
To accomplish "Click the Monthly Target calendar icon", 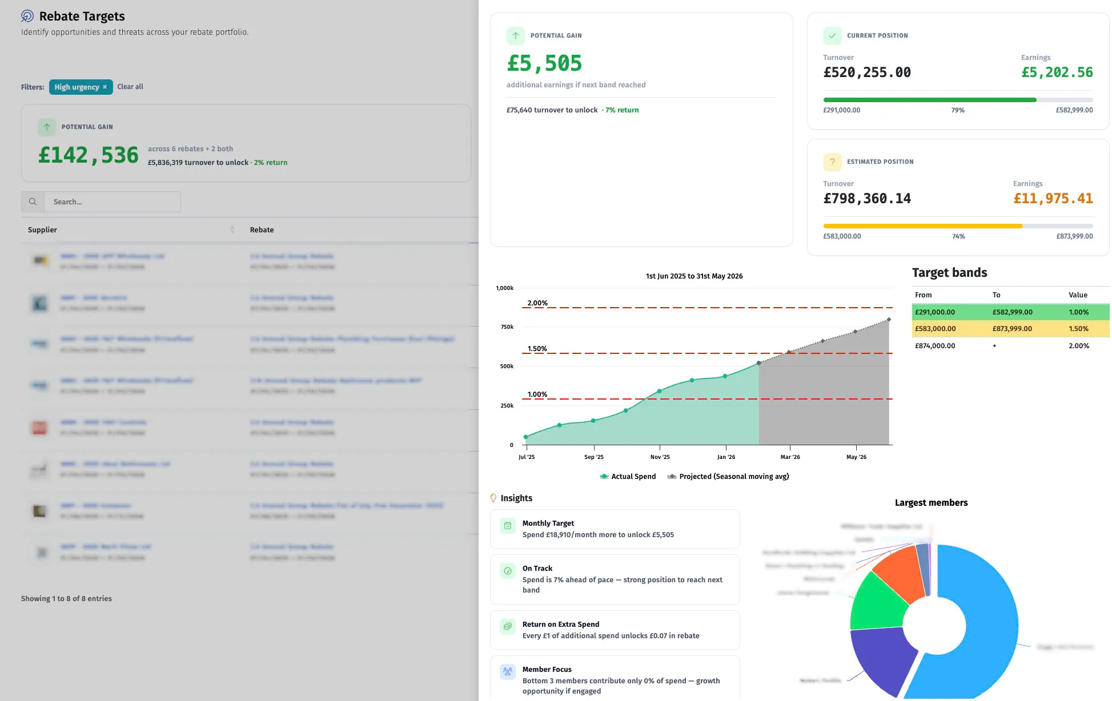I will pos(507,526).
